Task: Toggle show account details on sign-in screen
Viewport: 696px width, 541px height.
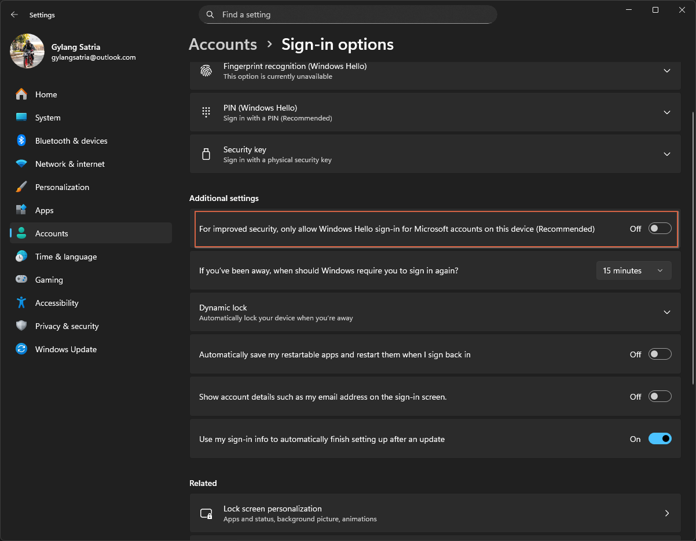Action: coord(660,397)
